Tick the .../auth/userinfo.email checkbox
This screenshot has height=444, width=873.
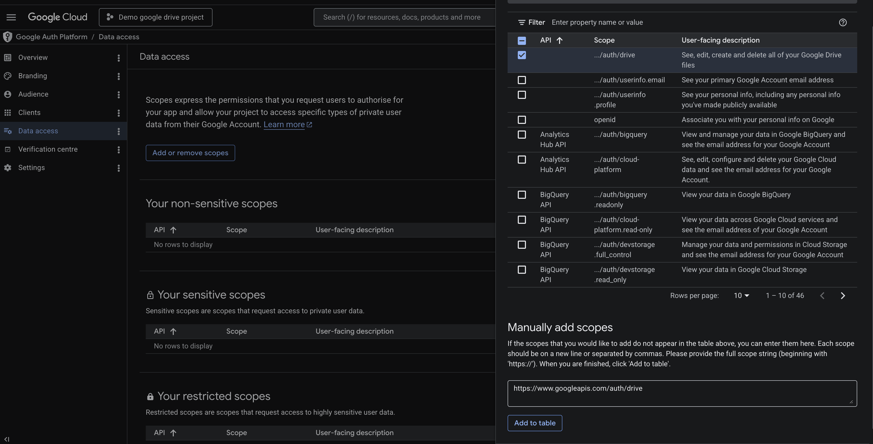coord(522,80)
